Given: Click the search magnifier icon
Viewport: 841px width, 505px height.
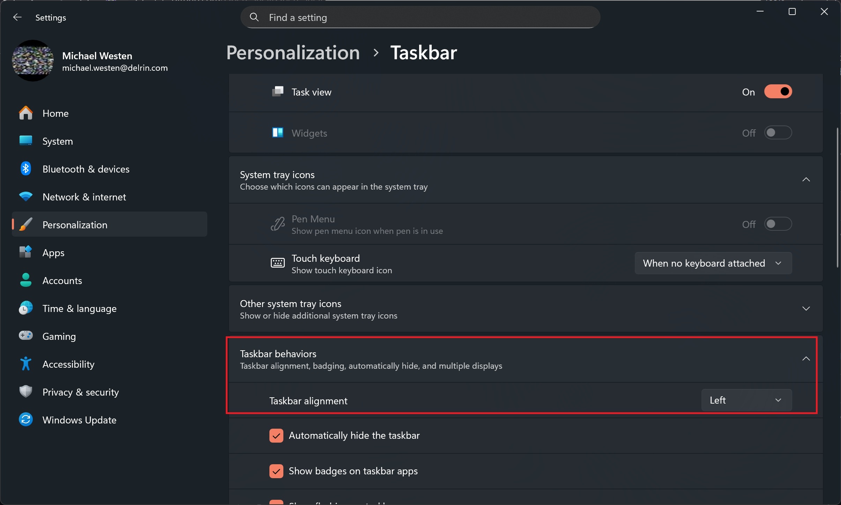Looking at the screenshot, I should pos(254,17).
